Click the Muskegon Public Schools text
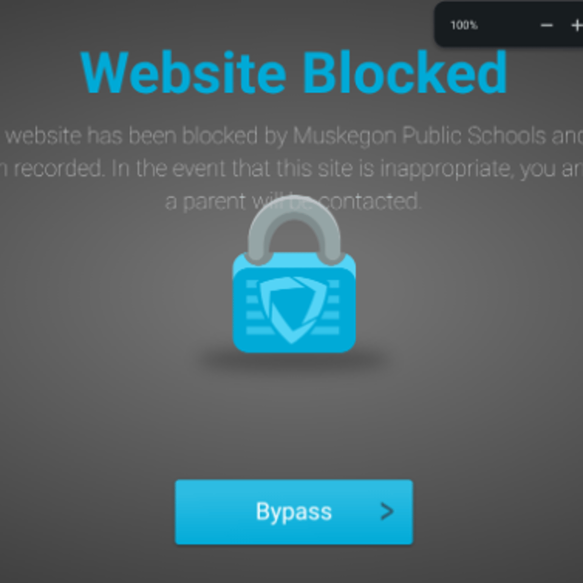 [x=420, y=136]
